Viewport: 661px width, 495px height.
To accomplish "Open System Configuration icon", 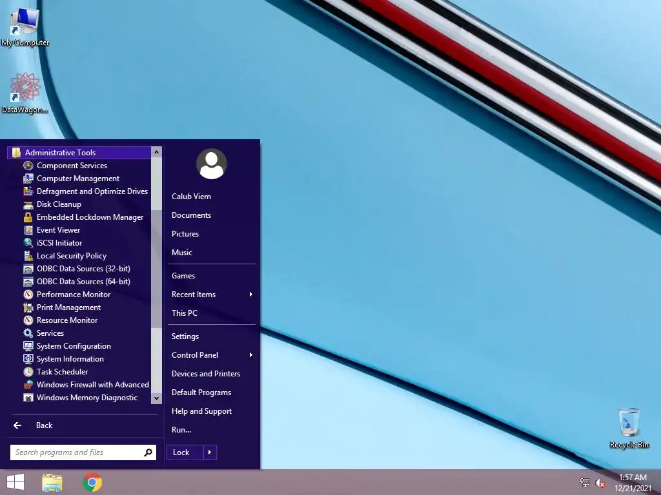I will pyautogui.click(x=28, y=346).
